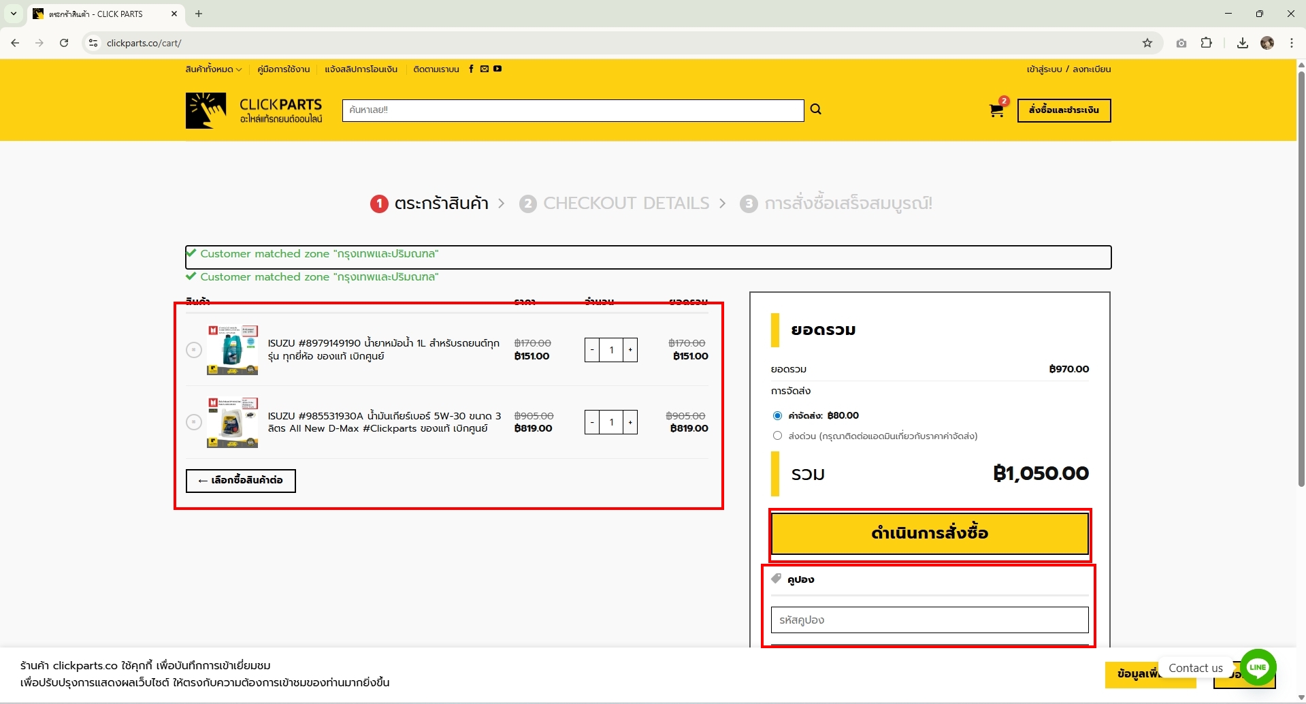Click the ดำเนินการสั่งซื้อ checkout button

click(x=930, y=533)
